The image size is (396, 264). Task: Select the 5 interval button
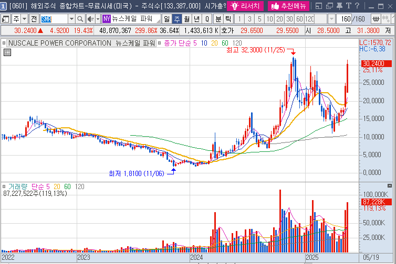(x=259, y=19)
